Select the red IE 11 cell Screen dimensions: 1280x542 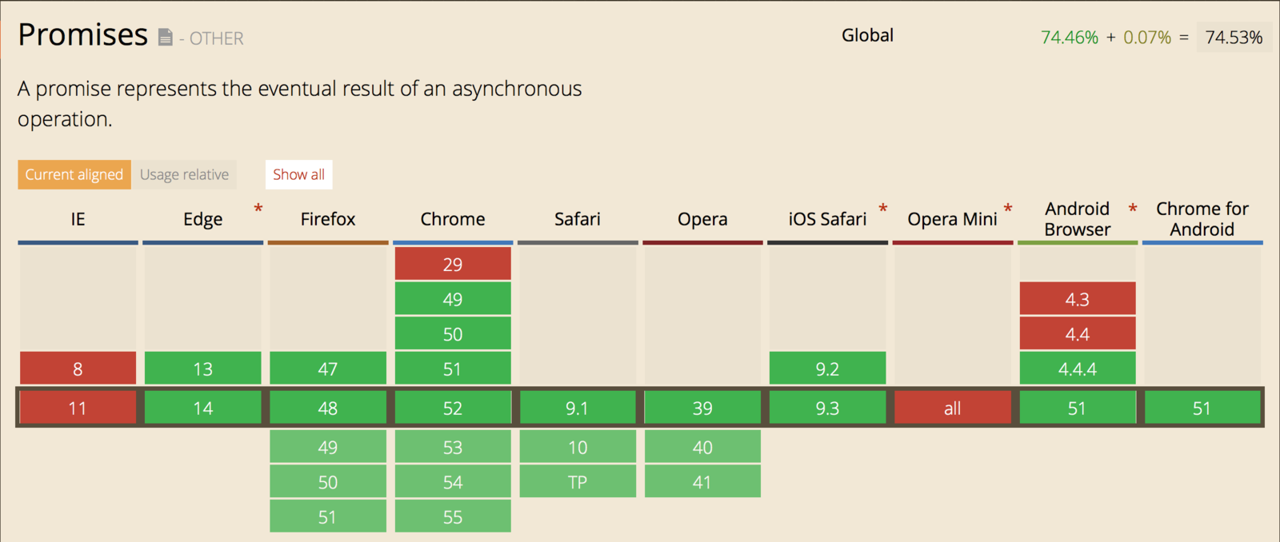pos(78,408)
